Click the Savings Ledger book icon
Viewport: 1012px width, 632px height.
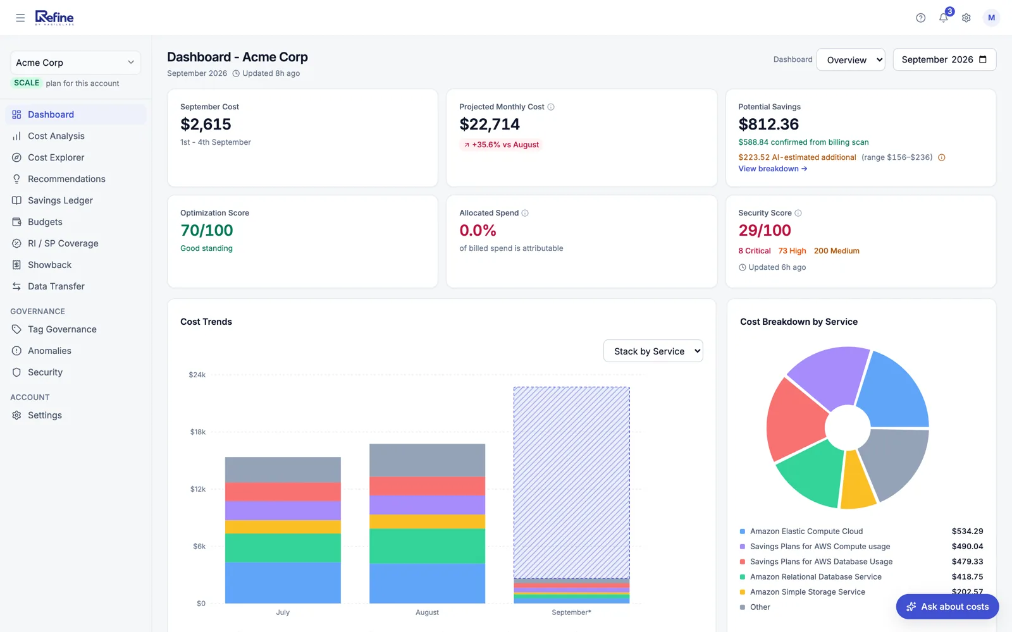pyautogui.click(x=16, y=200)
